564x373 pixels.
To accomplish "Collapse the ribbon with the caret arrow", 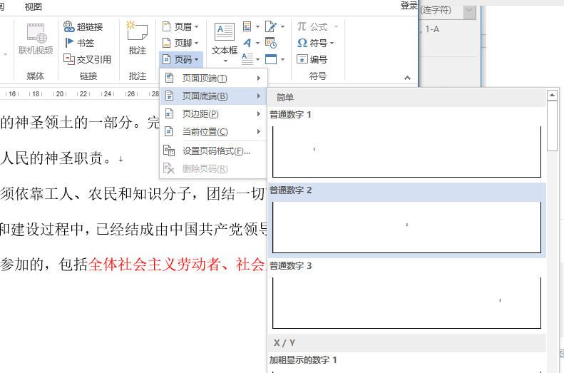I will [x=408, y=77].
